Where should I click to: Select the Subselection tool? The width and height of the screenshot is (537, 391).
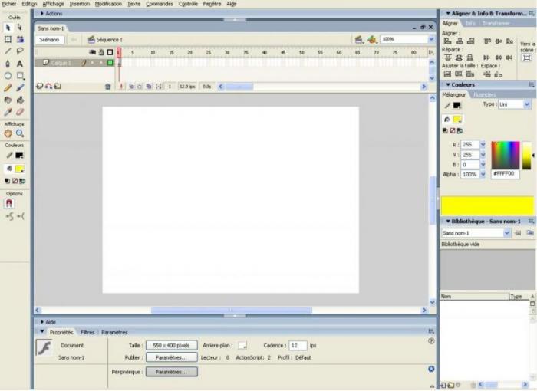tap(20, 28)
